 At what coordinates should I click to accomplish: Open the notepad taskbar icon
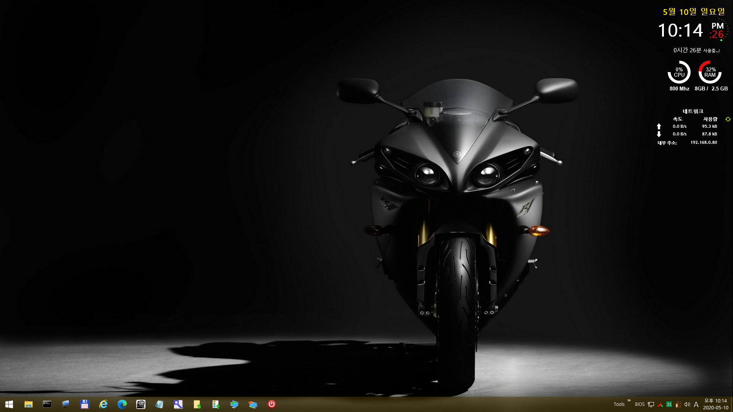point(159,404)
